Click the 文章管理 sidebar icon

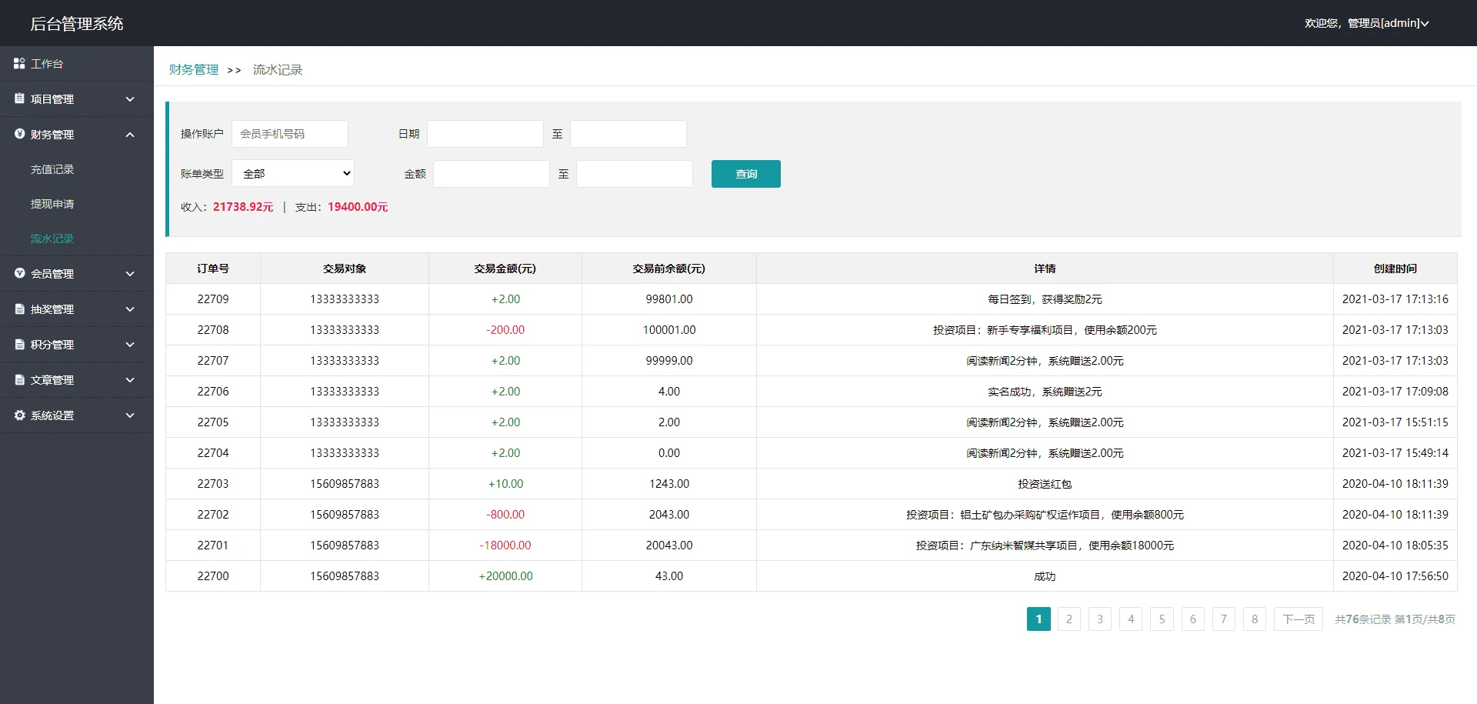[x=19, y=380]
